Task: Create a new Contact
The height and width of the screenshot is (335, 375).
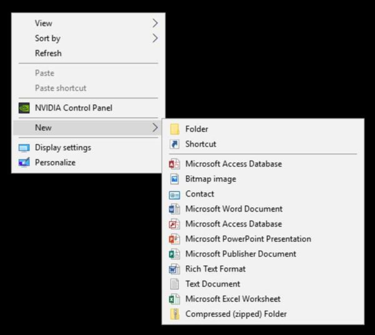Action: tap(199, 194)
